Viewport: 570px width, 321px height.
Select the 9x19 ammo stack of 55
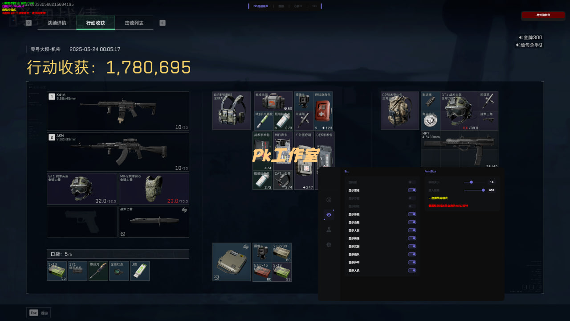pos(57,271)
